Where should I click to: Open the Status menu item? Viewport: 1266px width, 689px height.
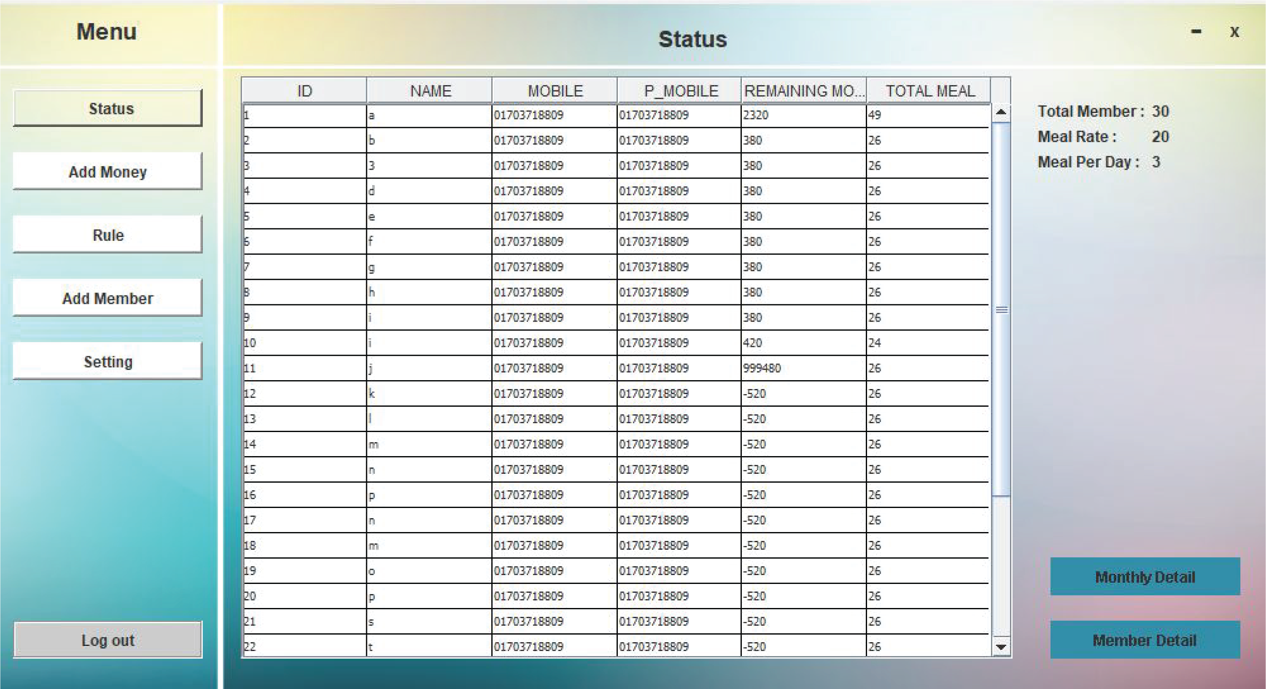coord(108,108)
